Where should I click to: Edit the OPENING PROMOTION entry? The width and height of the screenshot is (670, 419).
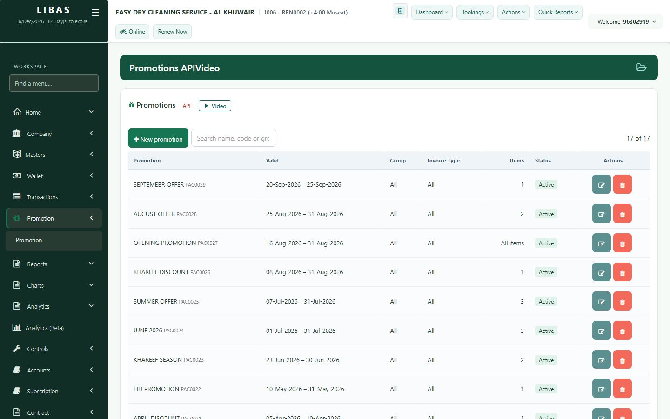coord(602,243)
